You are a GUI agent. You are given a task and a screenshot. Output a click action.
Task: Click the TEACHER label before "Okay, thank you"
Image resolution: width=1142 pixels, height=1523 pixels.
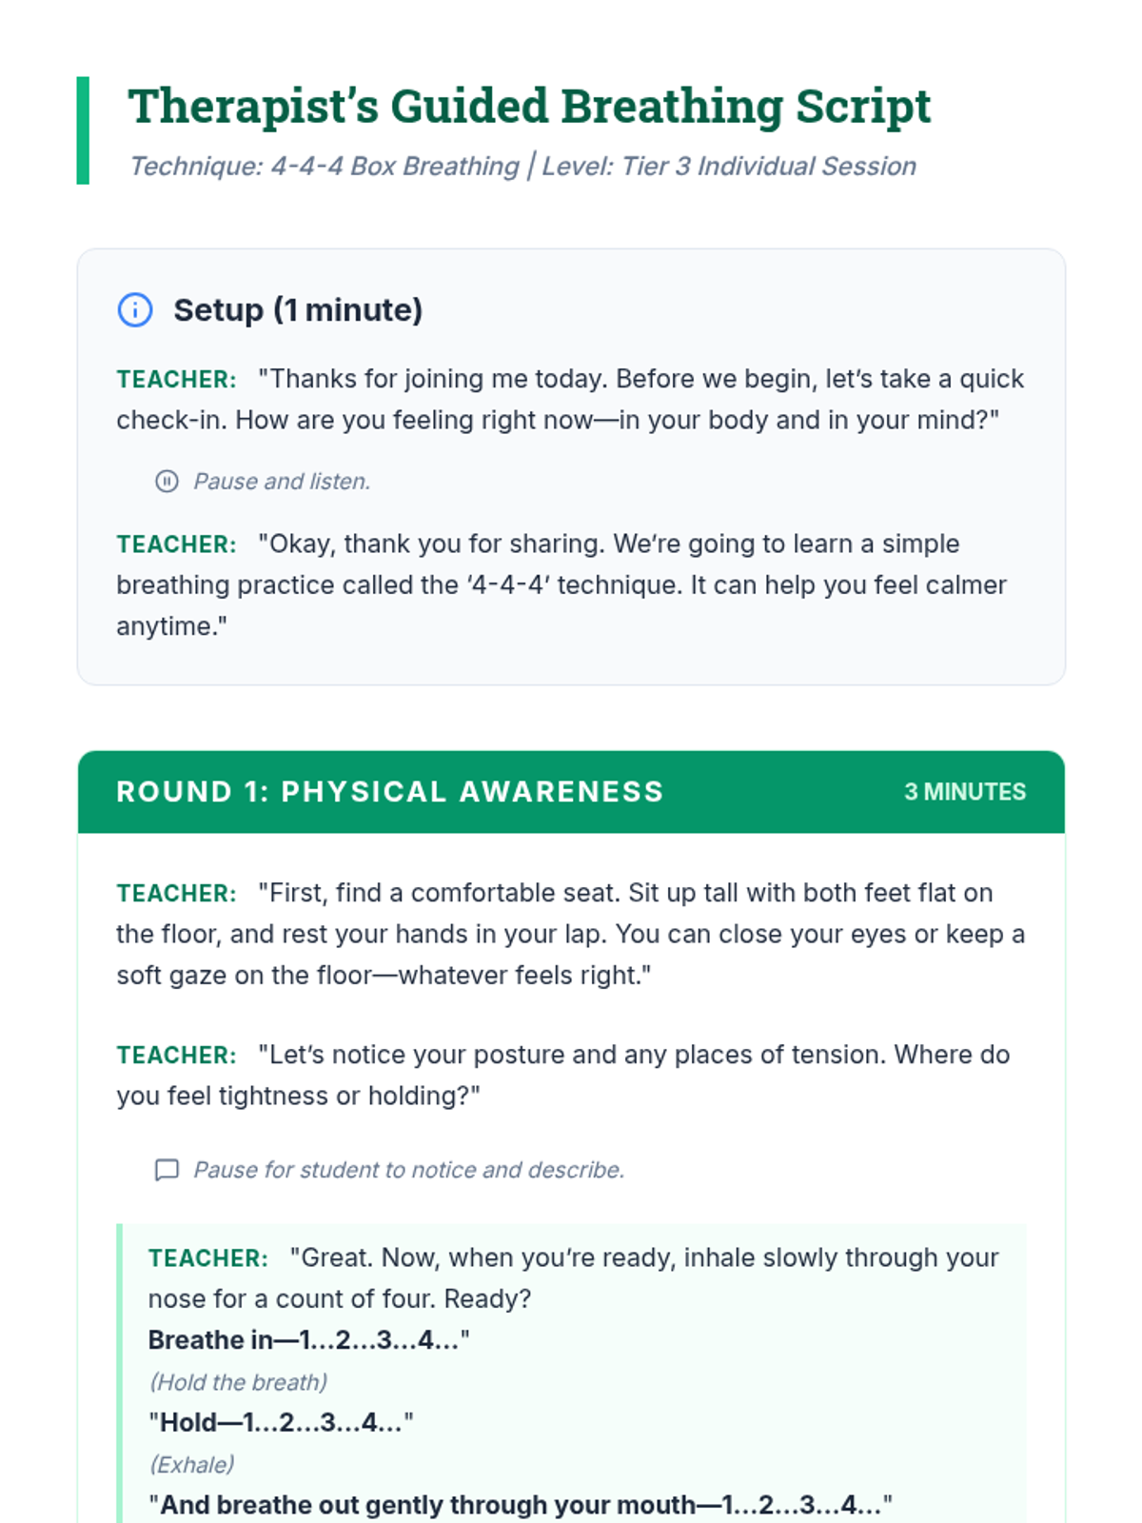[x=176, y=544]
